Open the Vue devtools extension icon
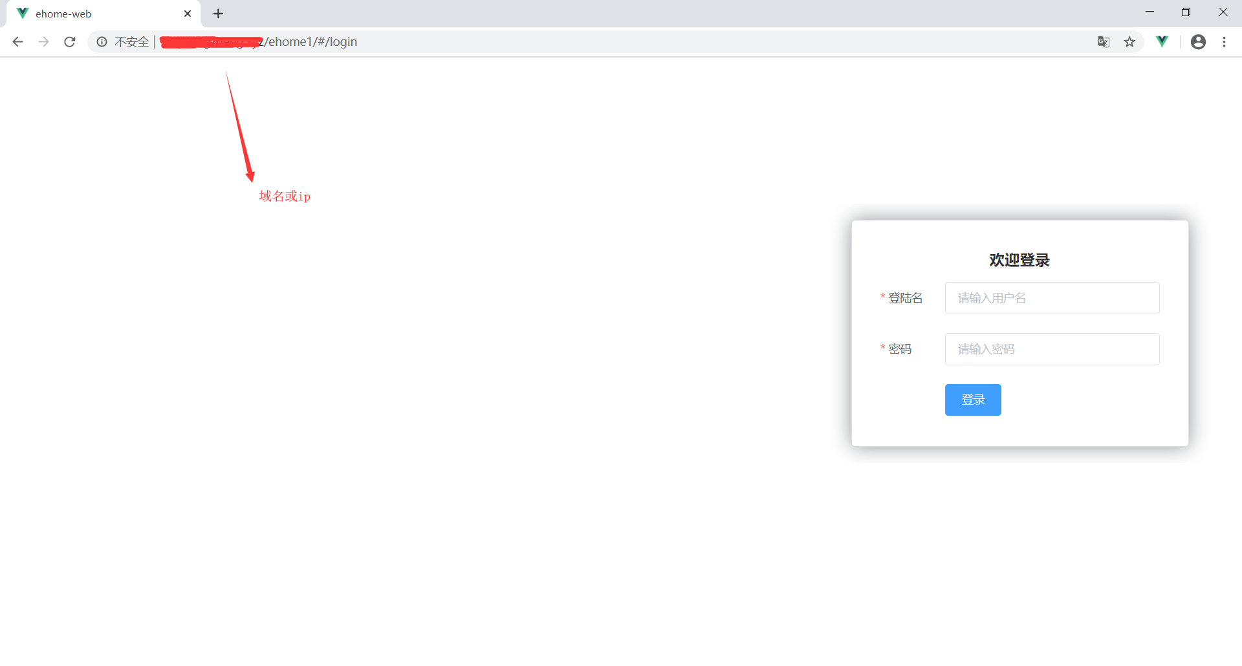This screenshot has width=1242, height=666. pos(1162,41)
